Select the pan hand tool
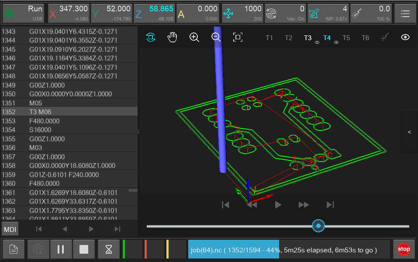The height and width of the screenshot is (262, 418). tap(172, 37)
